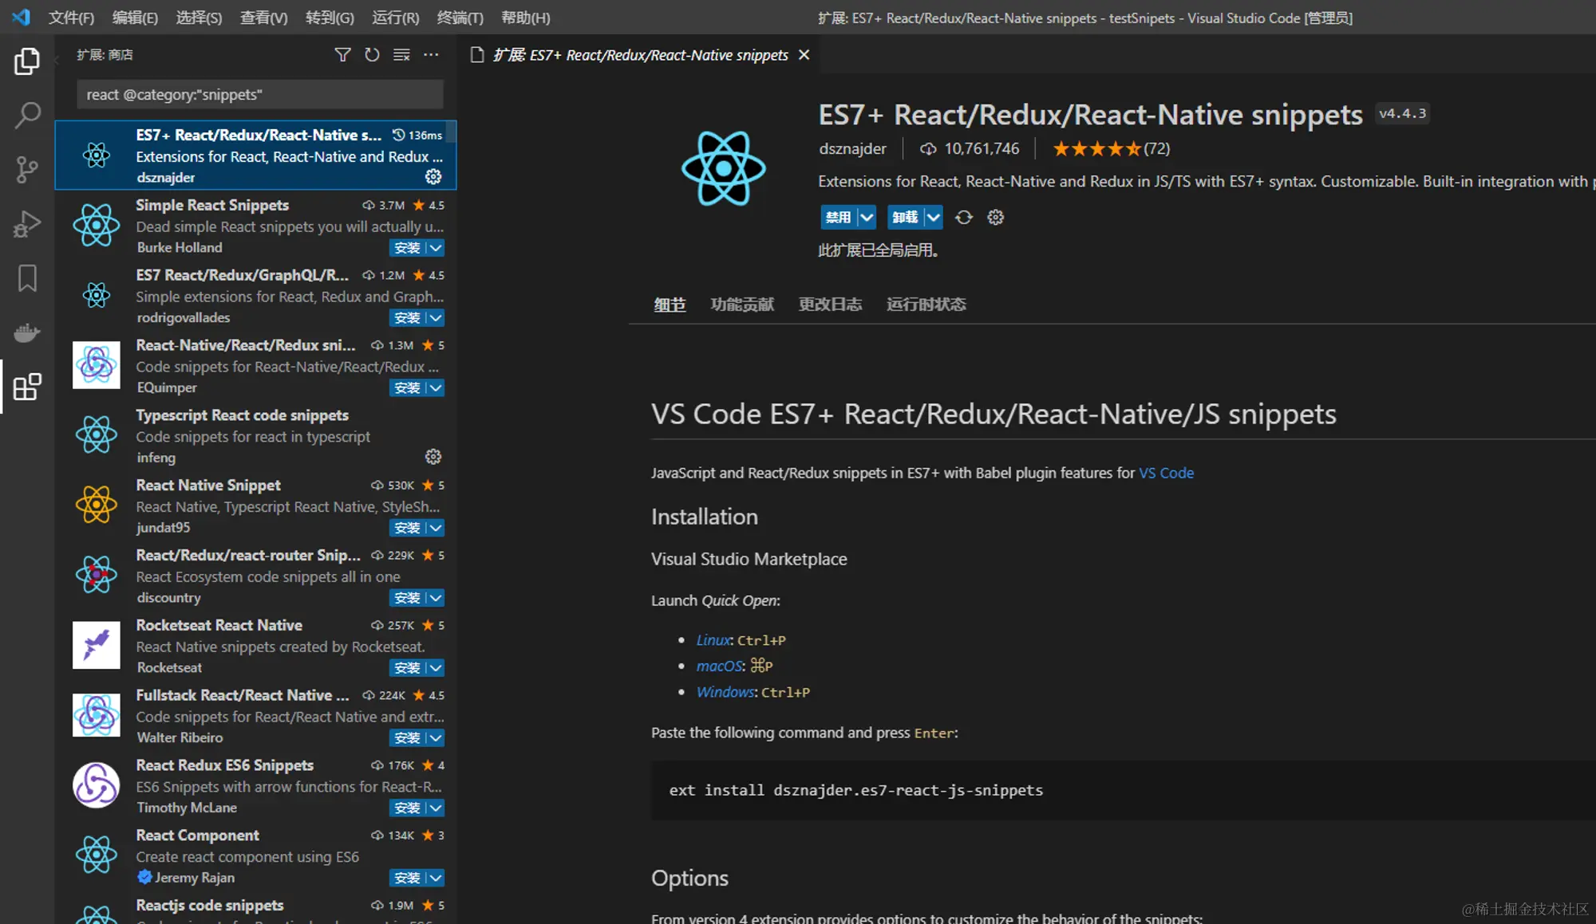This screenshot has height=924, width=1596.
Task: Click the Linux link in readme
Action: click(713, 640)
